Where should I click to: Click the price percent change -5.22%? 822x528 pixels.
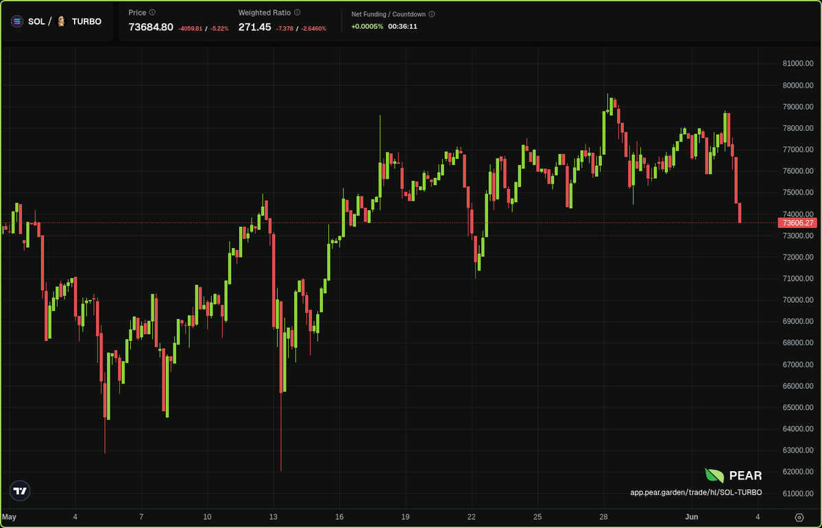[x=219, y=29]
